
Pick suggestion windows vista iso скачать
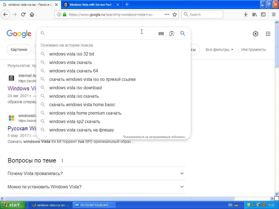pos(113,96)
